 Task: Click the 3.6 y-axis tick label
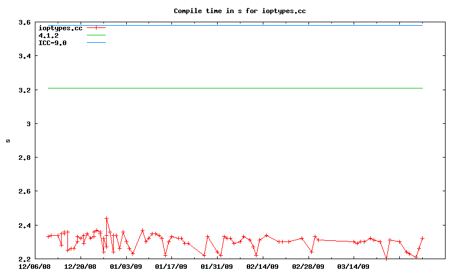click(24, 22)
